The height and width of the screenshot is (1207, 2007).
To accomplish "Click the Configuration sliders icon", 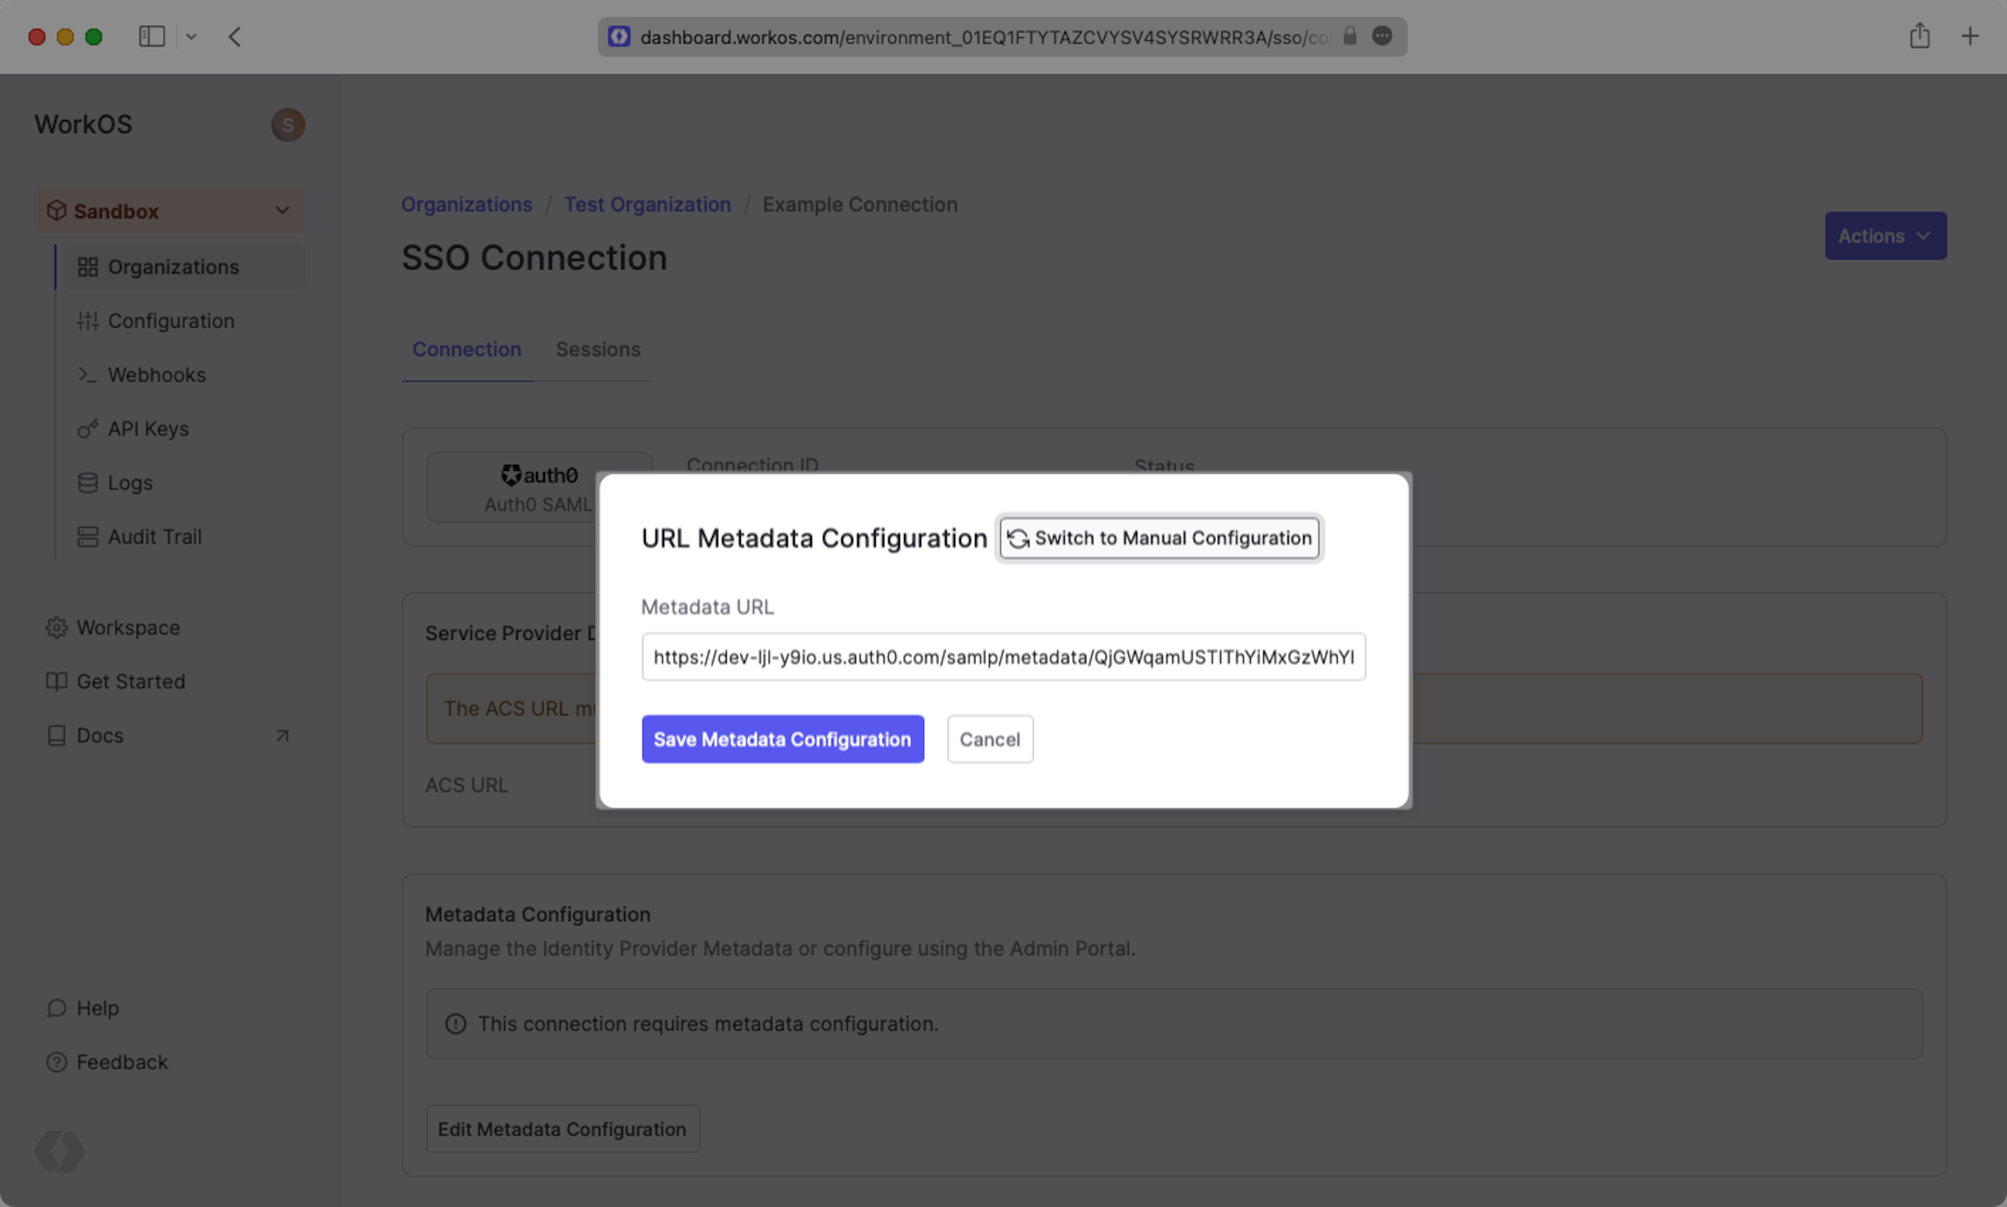I will pos(88,321).
